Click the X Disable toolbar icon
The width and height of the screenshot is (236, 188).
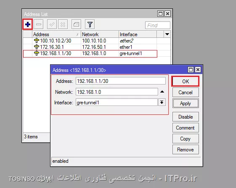click(x=63, y=24)
